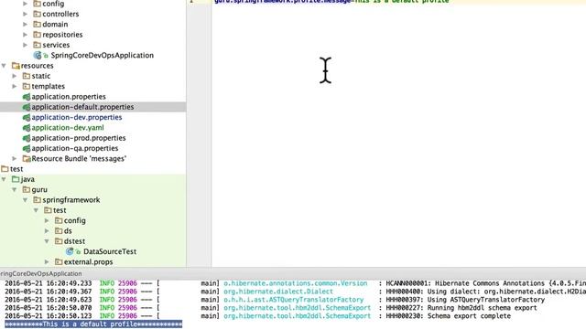Click the repositories folder icon
Screen dimensions: 586x329
[x=37, y=35]
